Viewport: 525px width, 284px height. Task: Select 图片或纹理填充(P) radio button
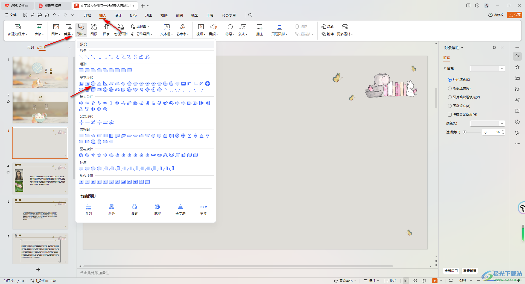click(450, 97)
